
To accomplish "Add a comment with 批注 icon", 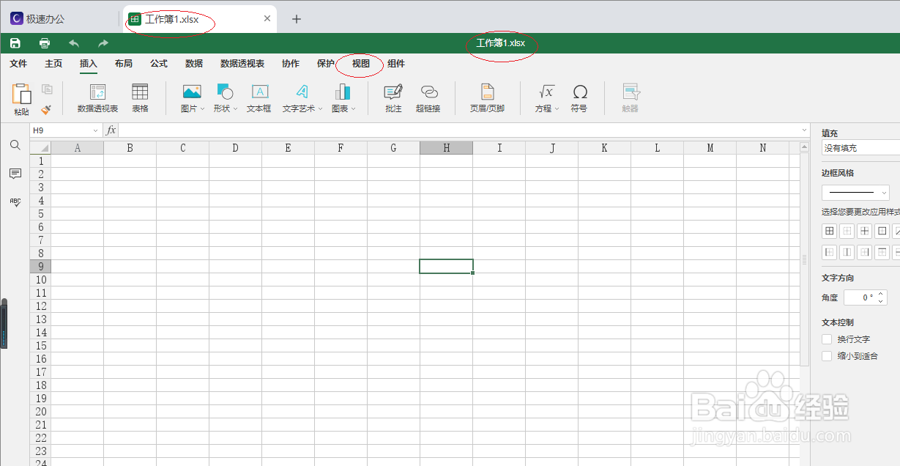I will [x=393, y=97].
